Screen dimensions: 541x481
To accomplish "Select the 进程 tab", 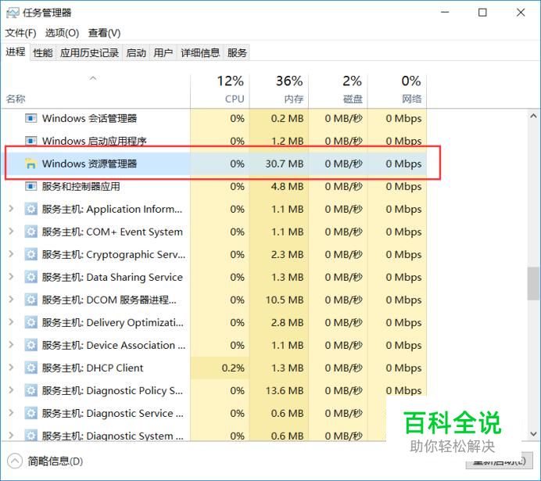I will (16, 52).
